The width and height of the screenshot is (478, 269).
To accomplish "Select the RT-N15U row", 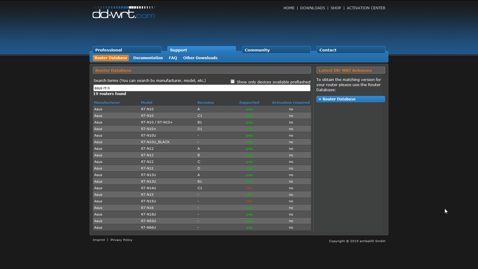I will pos(202,201).
